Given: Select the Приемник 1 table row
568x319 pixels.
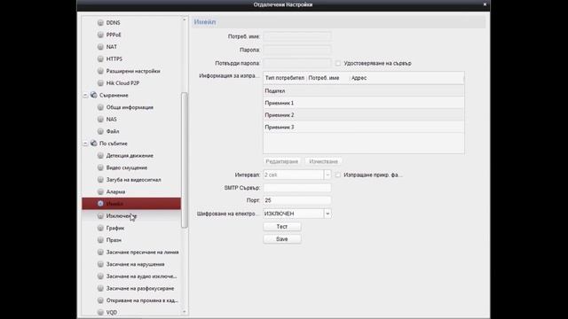Looking at the screenshot, I should tap(364, 103).
